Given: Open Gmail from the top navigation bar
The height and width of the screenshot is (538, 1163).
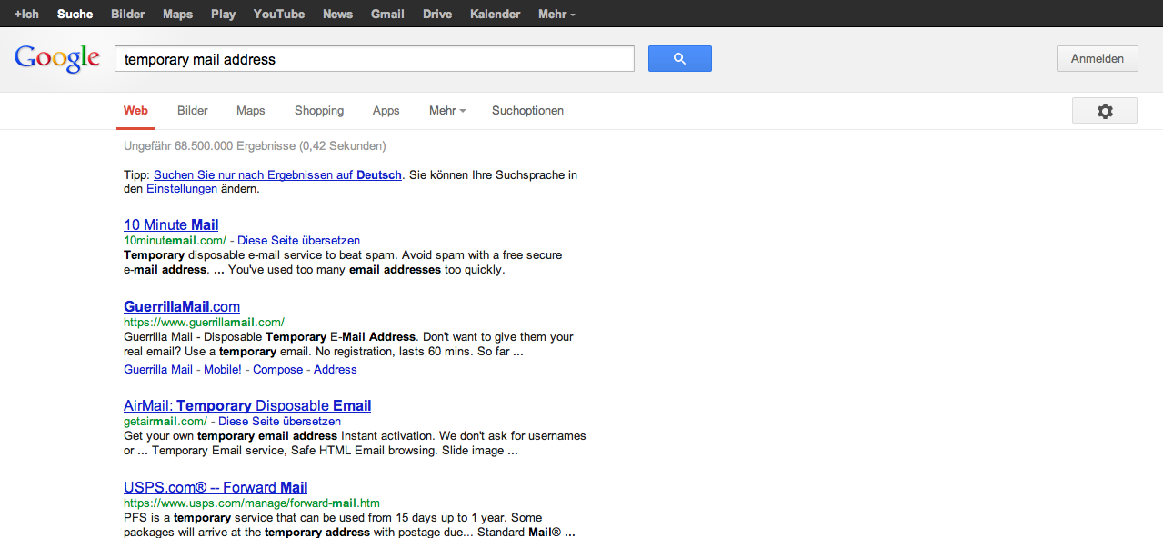Looking at the screenshot, I should (387, 14).
